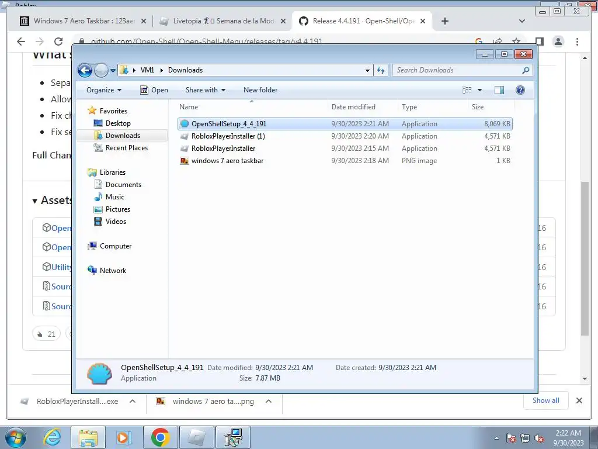
Task: Click Open in the Explorer toolbar
Action: (154, 90)
